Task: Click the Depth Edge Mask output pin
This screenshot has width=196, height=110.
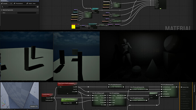Action: tap(125, 96)
